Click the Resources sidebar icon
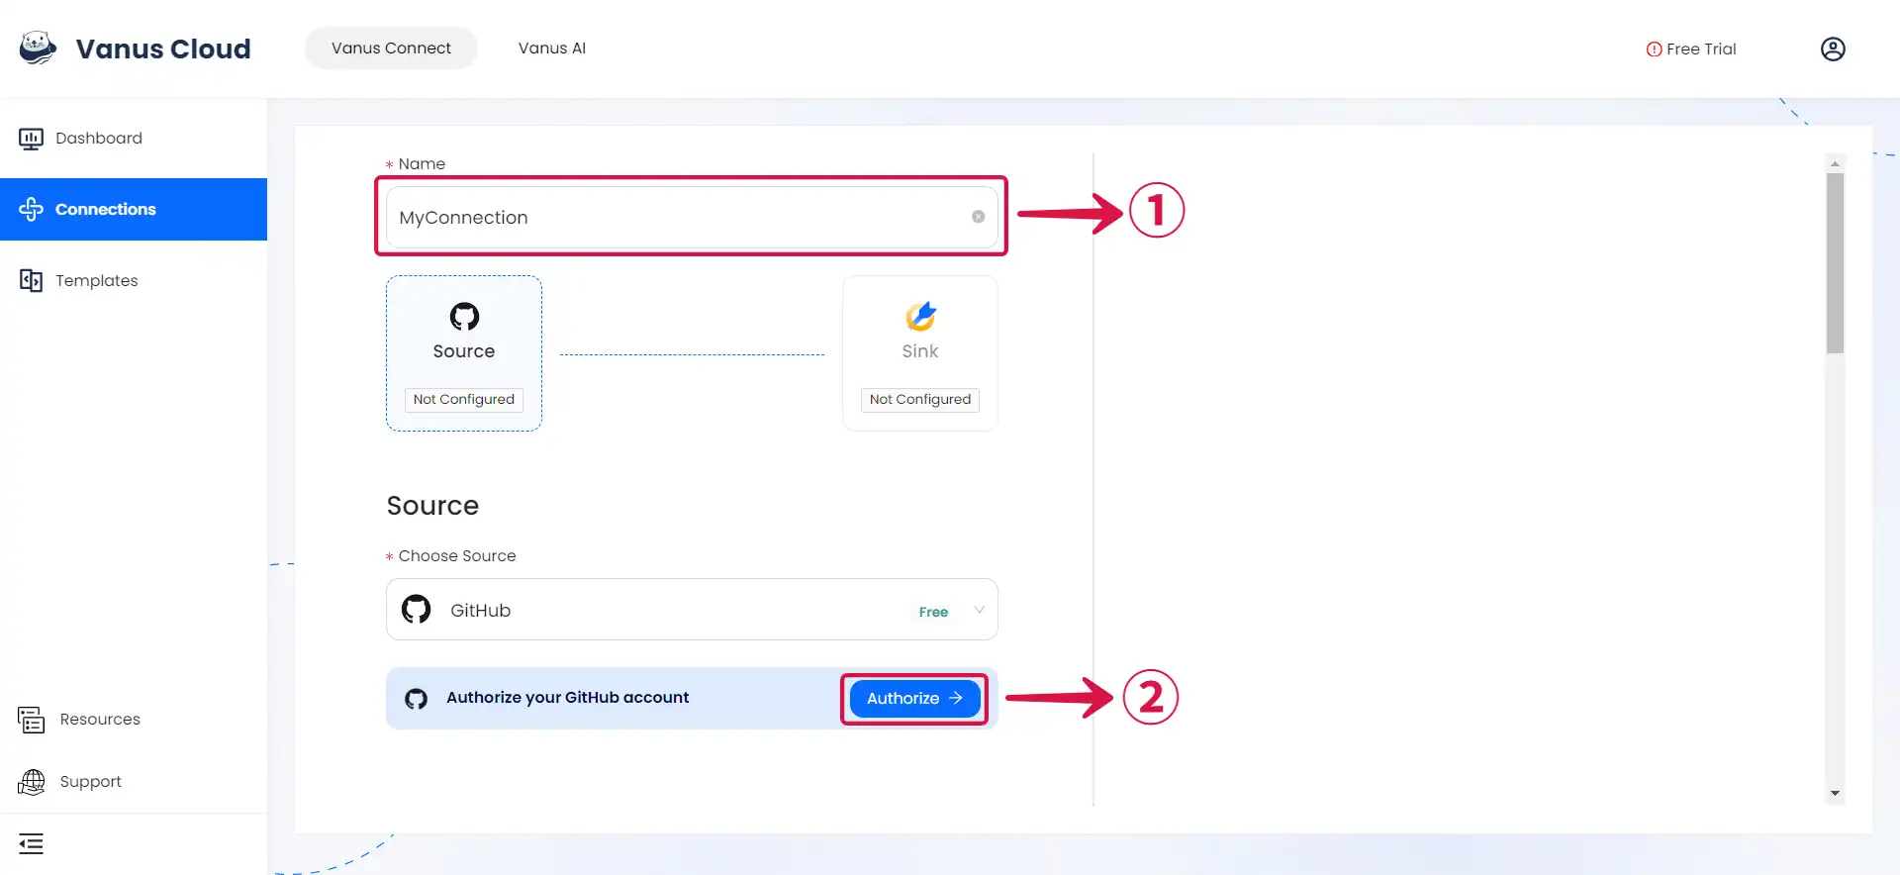This screenshot has width=1900, height=875. click(x=31, y=720)
